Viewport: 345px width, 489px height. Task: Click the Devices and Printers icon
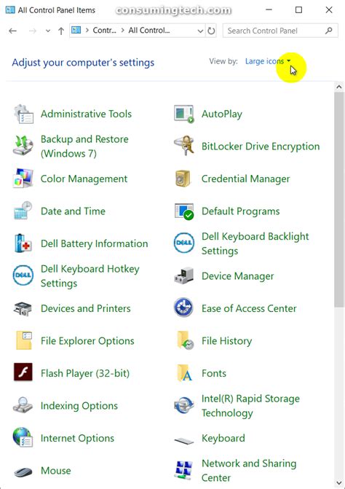[x=23, y=309]
